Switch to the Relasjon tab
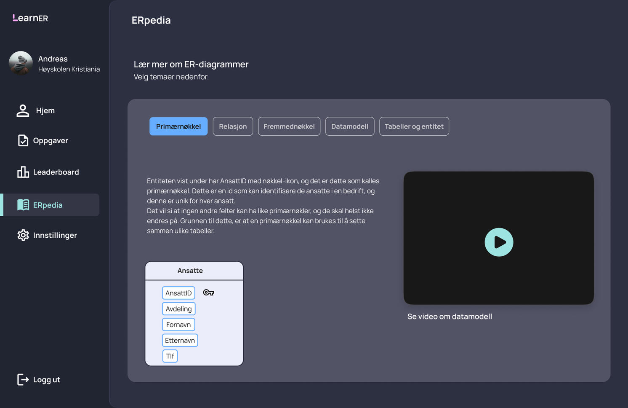 pyautogui.click(x=233, y=126)
